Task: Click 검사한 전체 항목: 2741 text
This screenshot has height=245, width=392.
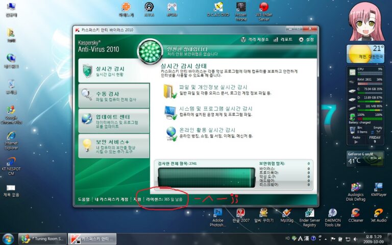Action: [x=177, y=163]
